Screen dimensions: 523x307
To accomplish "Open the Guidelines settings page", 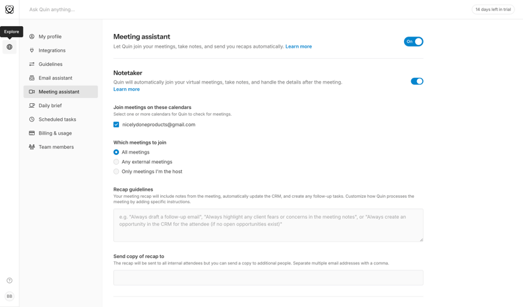I will coord(50,65).
